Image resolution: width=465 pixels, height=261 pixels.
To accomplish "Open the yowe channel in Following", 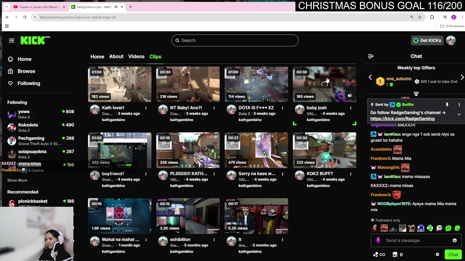I will 41,114.
